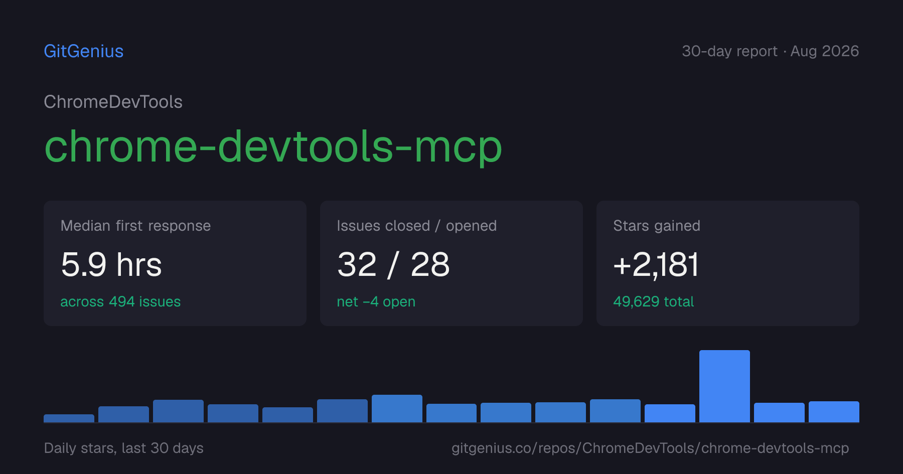Click the "Stars gained" label
The height and width of the screenshot is (474, 903).
657,226
